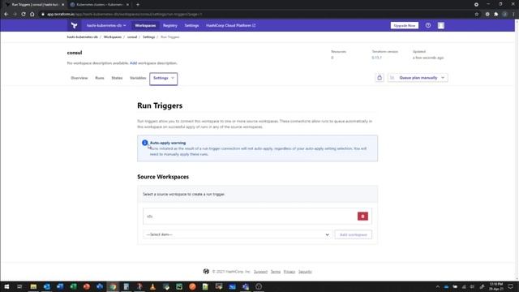Open the Support footer link
Image resolution: width=519 pixels, height=292 pixels.
260,272
